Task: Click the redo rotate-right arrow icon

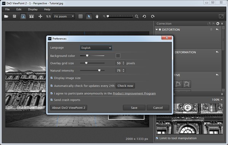Action: [152, 16]
